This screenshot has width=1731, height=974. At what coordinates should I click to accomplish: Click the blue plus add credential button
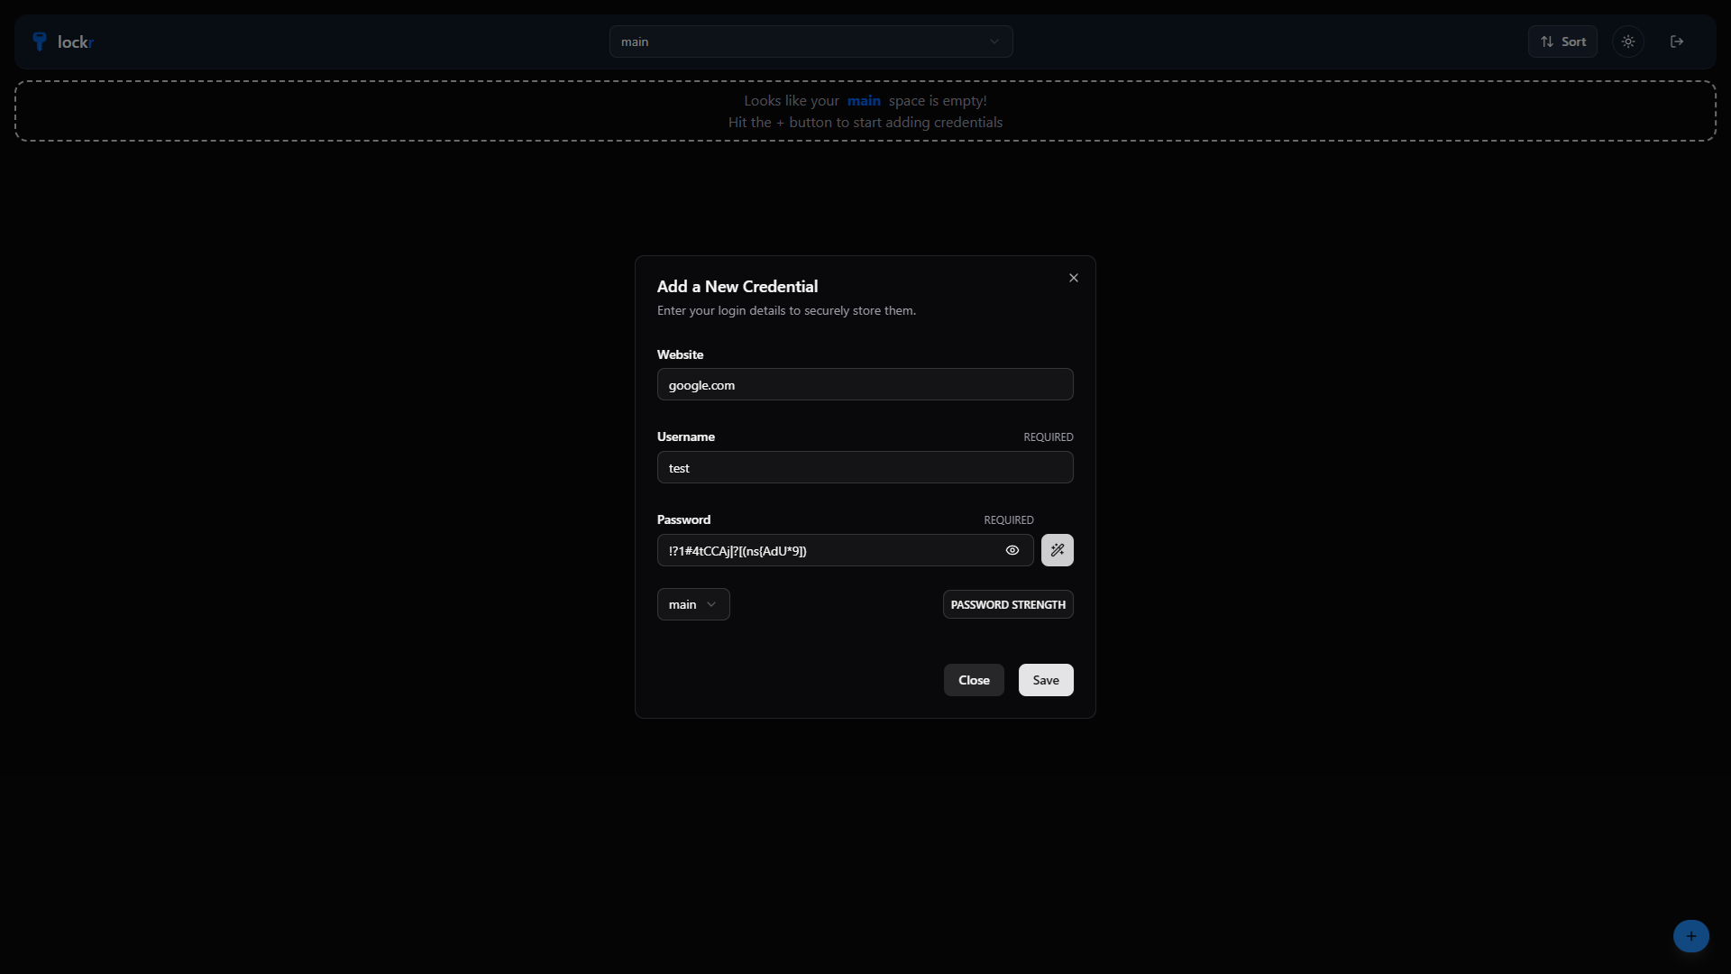1691,936
